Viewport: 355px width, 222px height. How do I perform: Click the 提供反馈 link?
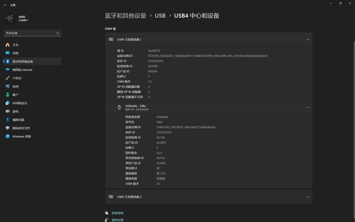117,220
